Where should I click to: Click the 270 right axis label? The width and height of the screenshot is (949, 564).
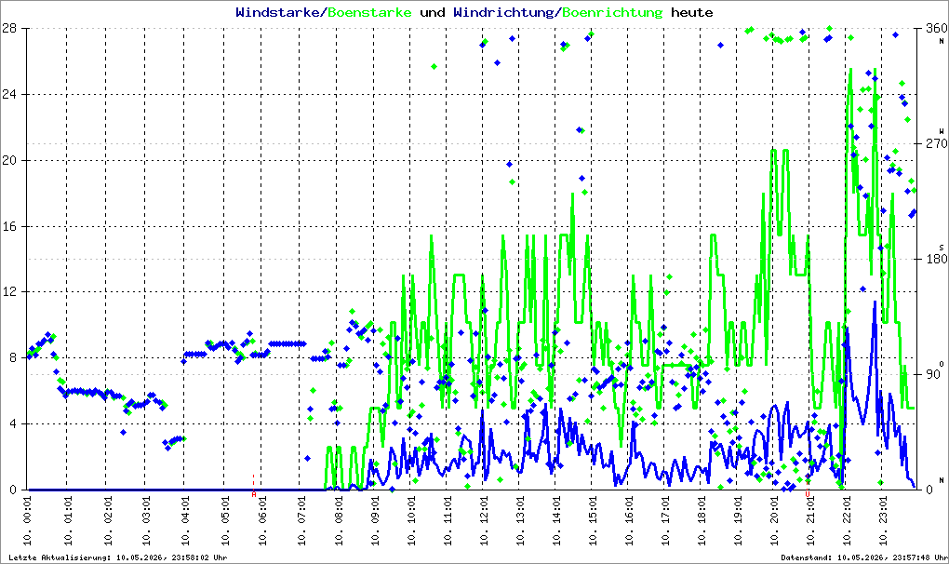(x=936, y=143)
